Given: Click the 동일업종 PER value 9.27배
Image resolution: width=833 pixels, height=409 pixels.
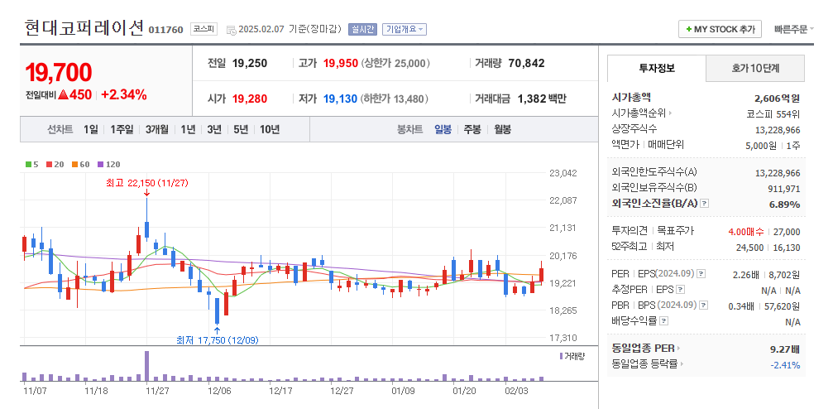Looking at the screenshot, I should point(785,349).
